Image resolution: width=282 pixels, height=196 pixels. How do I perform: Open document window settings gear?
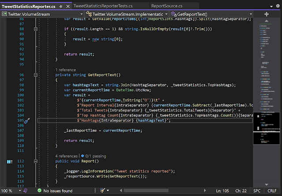278,6
